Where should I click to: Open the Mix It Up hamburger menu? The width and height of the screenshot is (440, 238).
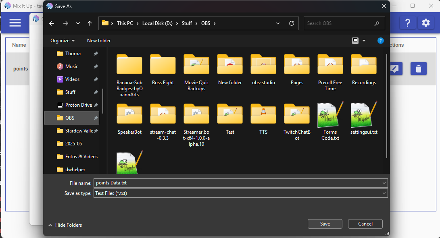pyautogui.click(x=15, y=23)
